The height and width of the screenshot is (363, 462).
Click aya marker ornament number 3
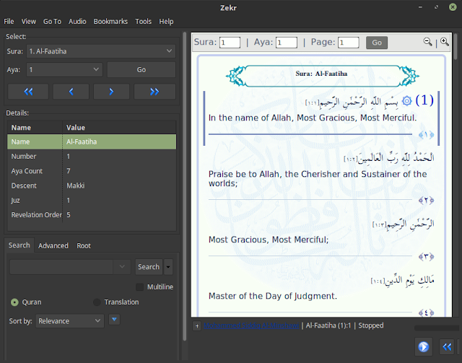click(426, 257)
